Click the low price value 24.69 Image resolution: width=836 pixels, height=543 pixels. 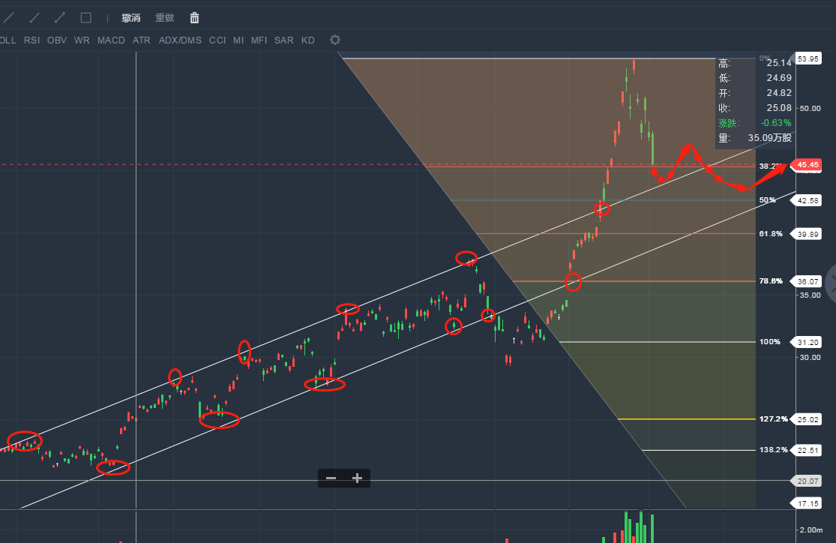pos(779,78)
